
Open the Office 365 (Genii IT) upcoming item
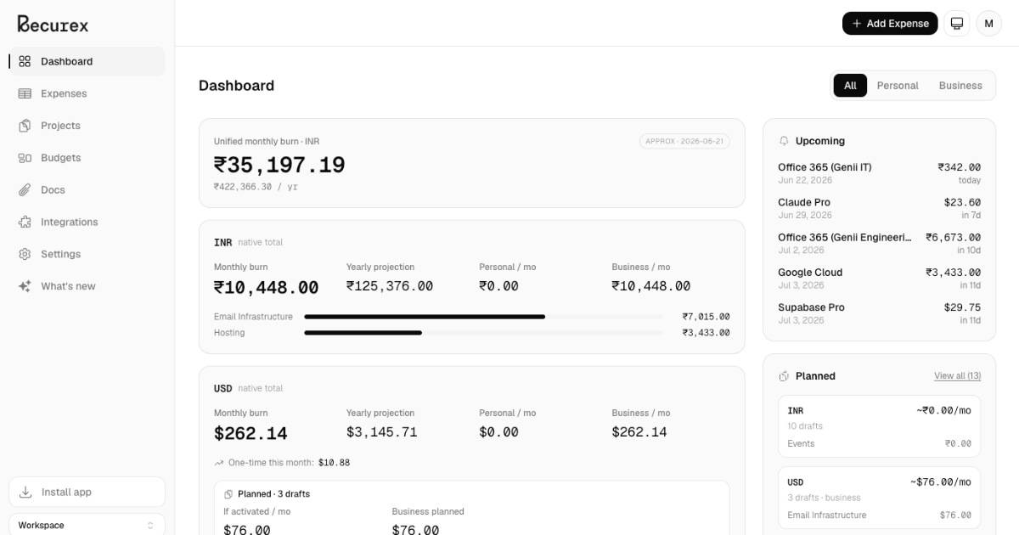click(879, 173)
